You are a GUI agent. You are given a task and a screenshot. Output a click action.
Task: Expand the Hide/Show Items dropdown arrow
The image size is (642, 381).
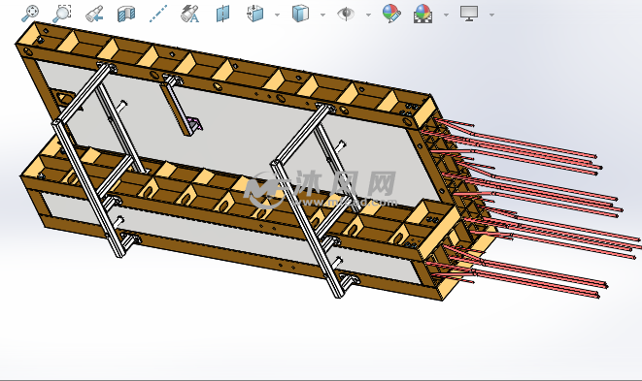368,15
